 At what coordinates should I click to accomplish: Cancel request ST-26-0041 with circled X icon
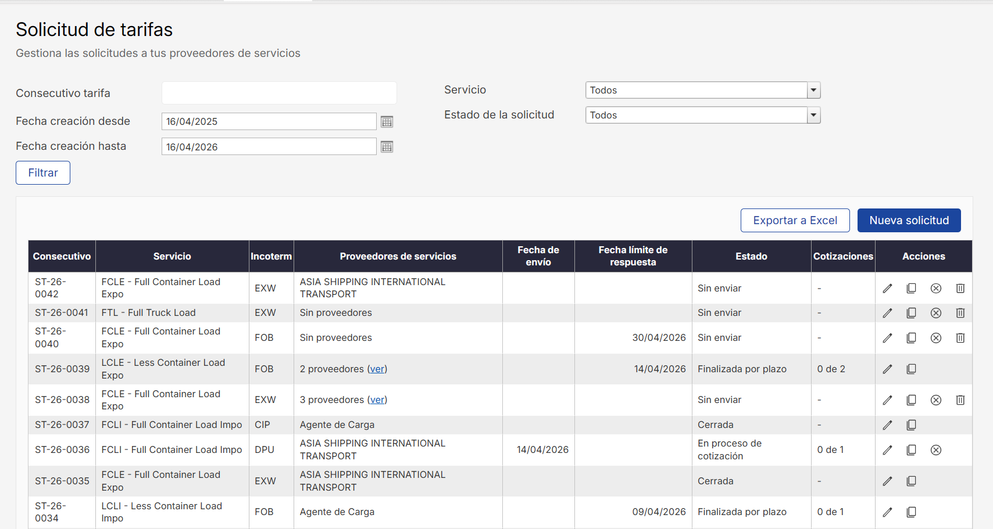(x=936, y=313)
